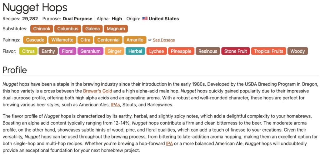Open the Cascade pairing tag
Image resolution: width=320 pixels, height=160 pixels.
[x=35, y=40]
